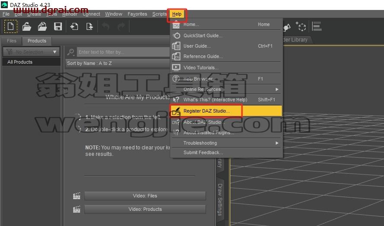Viewport: 384px width, 226px height.
Task: Click the filter text input field
Action: 123,52
